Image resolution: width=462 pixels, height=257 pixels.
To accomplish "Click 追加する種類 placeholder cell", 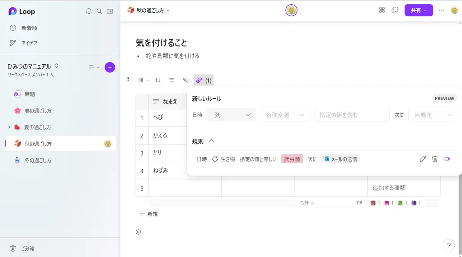I will (x=404, y=188).
